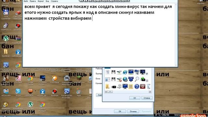This screenshot has height=117, width=208.
Task: Confirm icon choice with OK button
Action: click(135, 98)
